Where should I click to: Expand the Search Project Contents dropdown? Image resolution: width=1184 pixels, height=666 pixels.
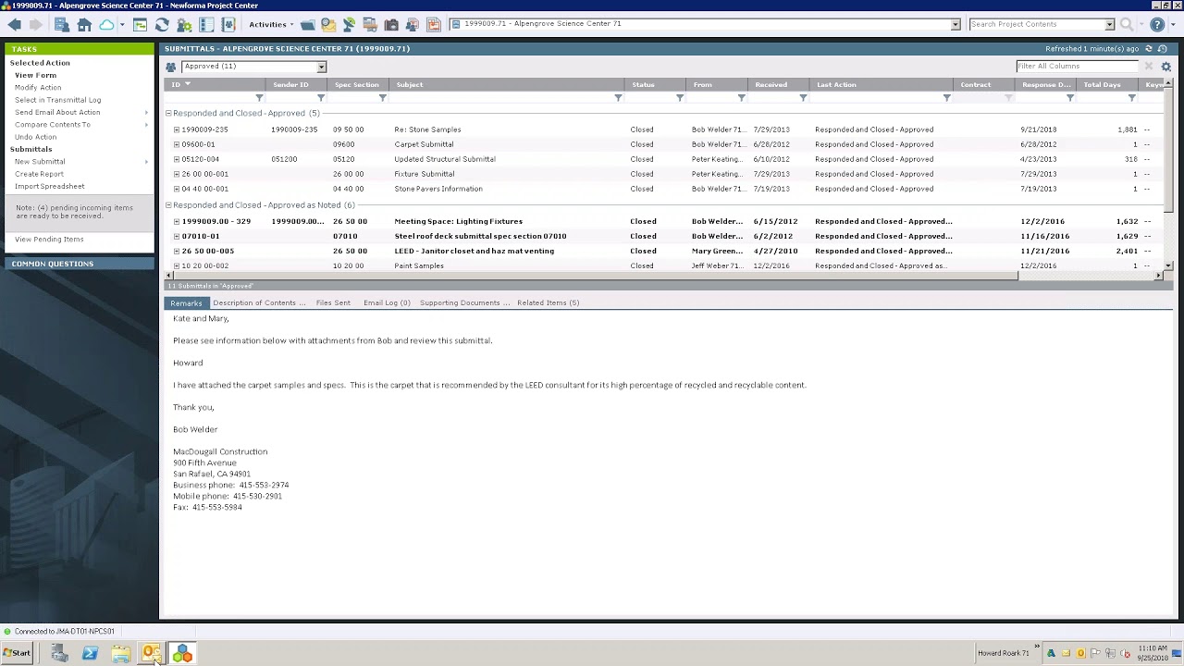[x=1109, y=25]
